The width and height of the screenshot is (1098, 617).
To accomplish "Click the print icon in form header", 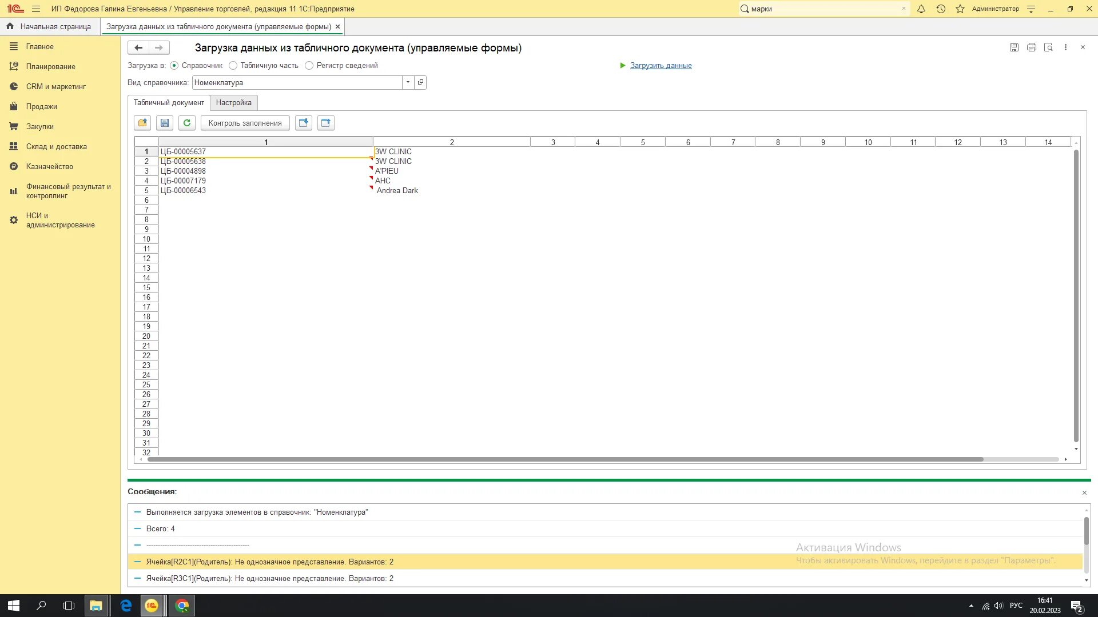I will 1031,47.
